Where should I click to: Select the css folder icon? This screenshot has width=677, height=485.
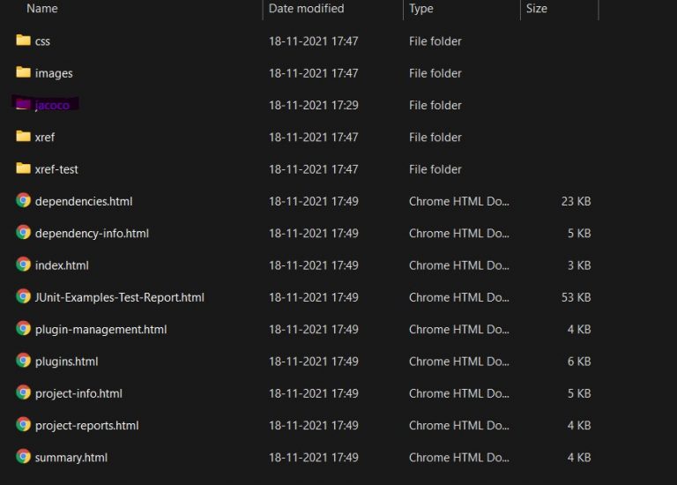tap(23, 41)
